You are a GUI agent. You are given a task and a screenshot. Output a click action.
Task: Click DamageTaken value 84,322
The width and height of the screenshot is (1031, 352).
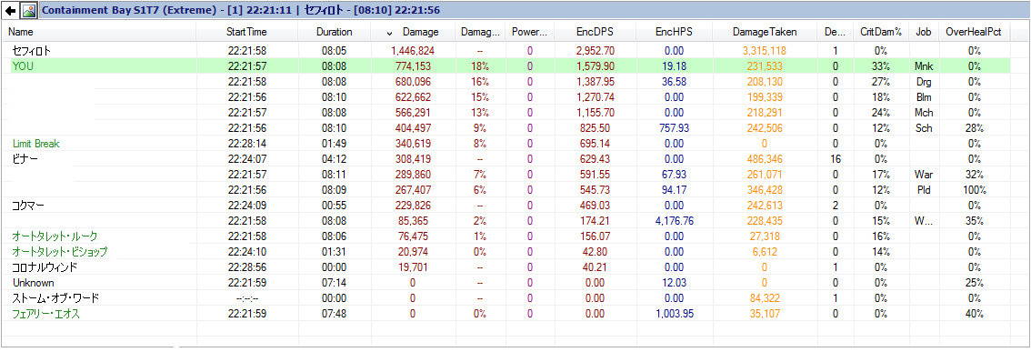pyautogui.click(x=765, y=297)
